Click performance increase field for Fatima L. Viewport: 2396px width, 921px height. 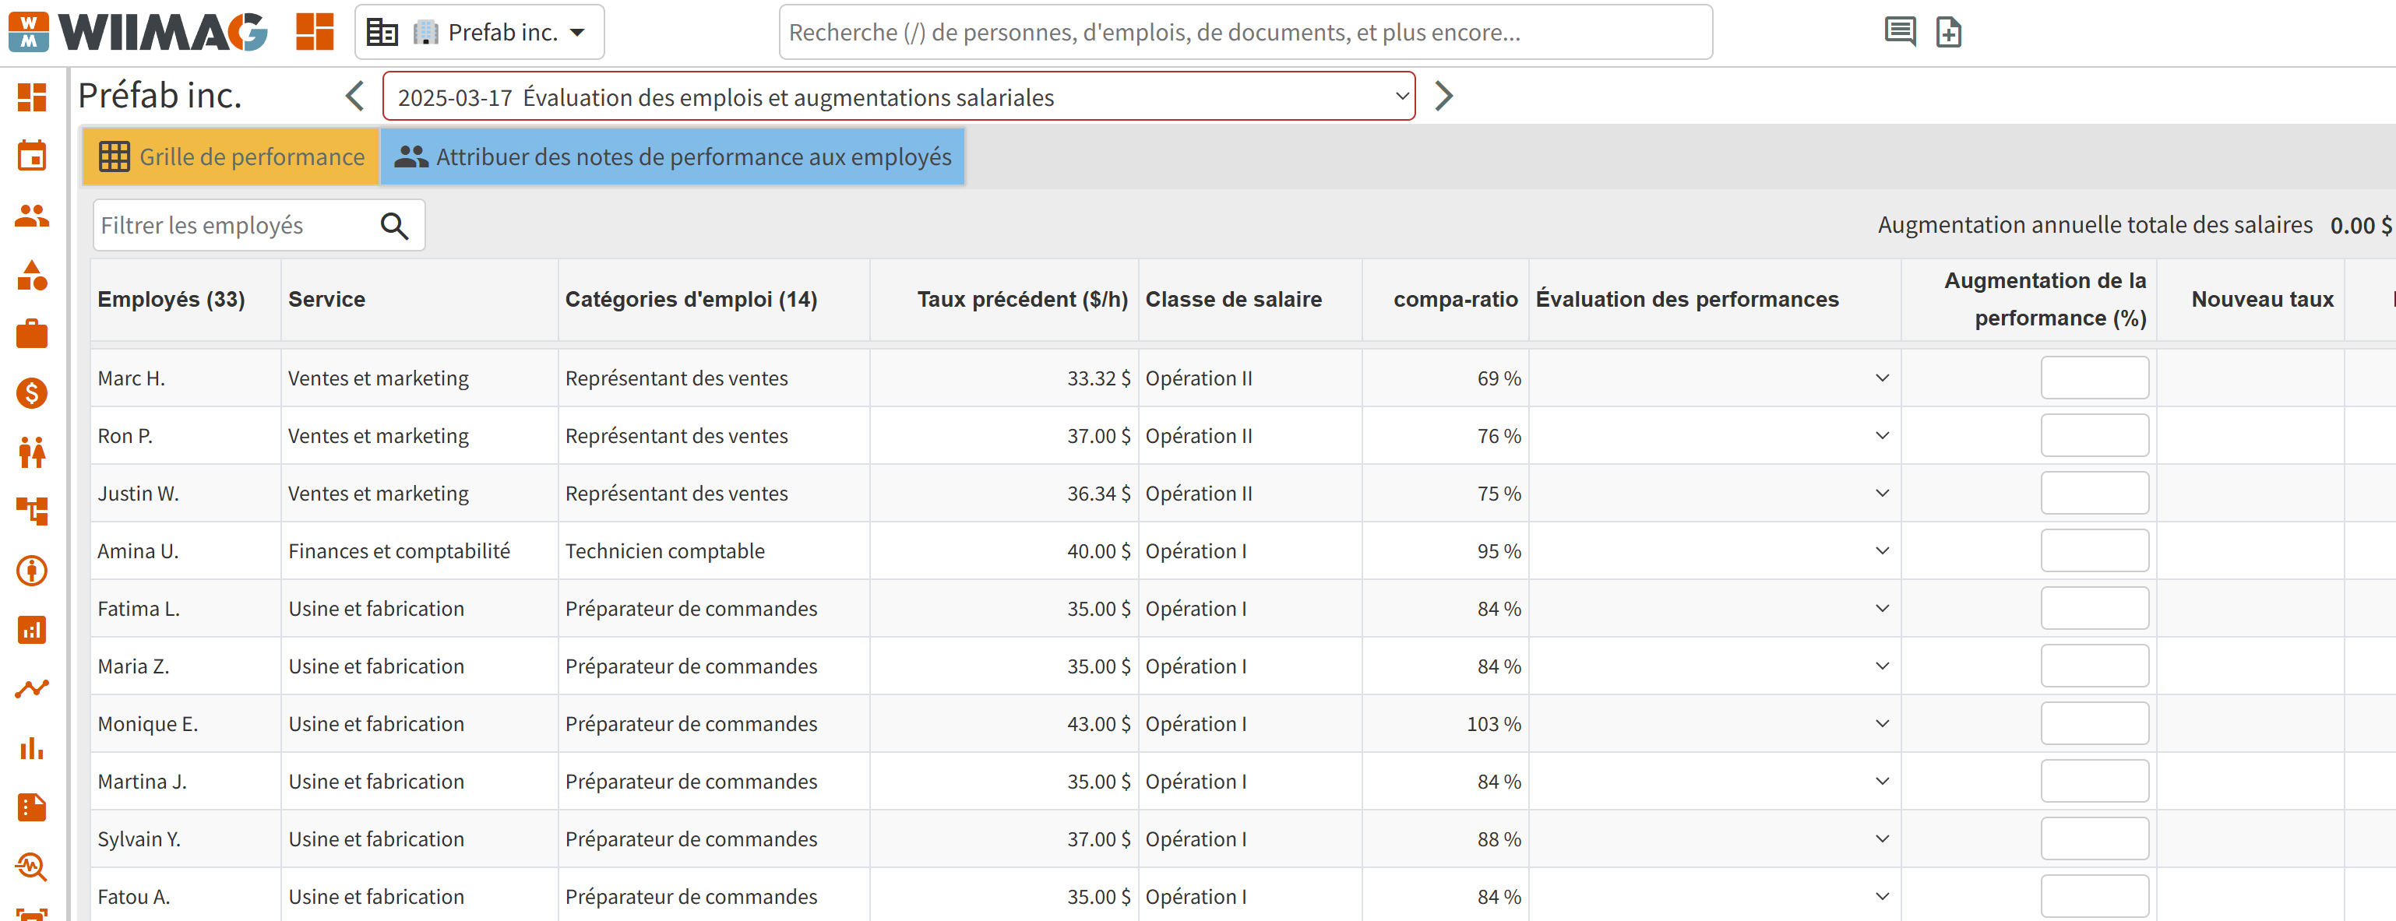[x=2095, y=609]
